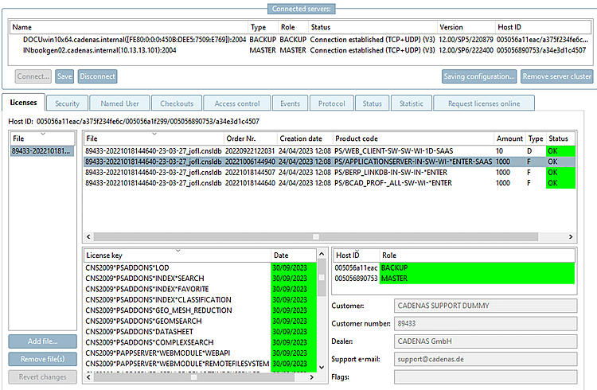Open the Statistic tab

coord(412,103)
